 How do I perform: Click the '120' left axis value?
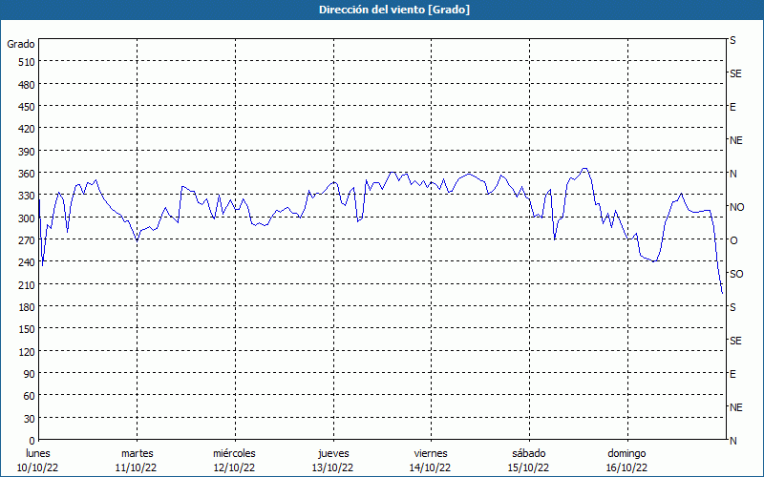pos(27,352)
